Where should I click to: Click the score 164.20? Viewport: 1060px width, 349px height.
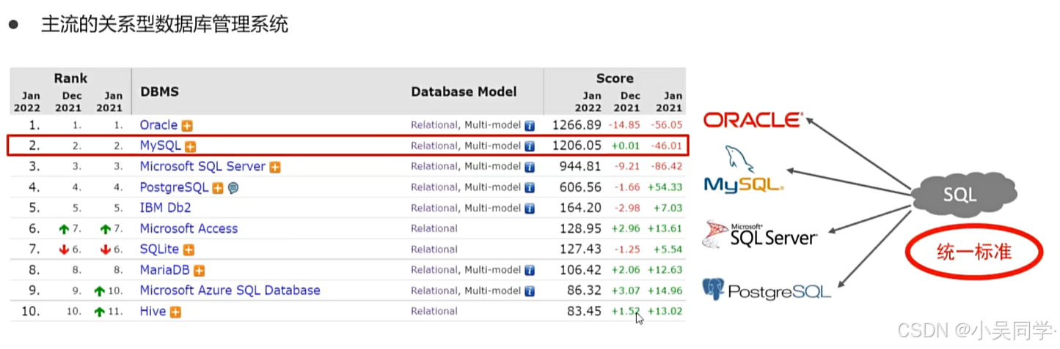click(x=581, y=208)
